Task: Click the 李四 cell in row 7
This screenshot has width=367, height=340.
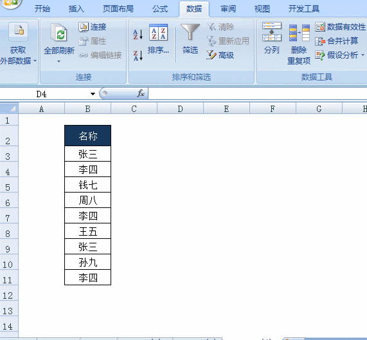Action: (88, 216)
